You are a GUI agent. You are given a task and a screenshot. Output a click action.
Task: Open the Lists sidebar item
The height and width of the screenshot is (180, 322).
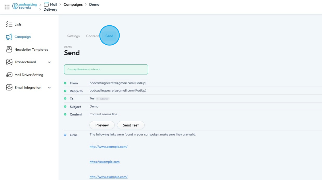click(18, 24)
